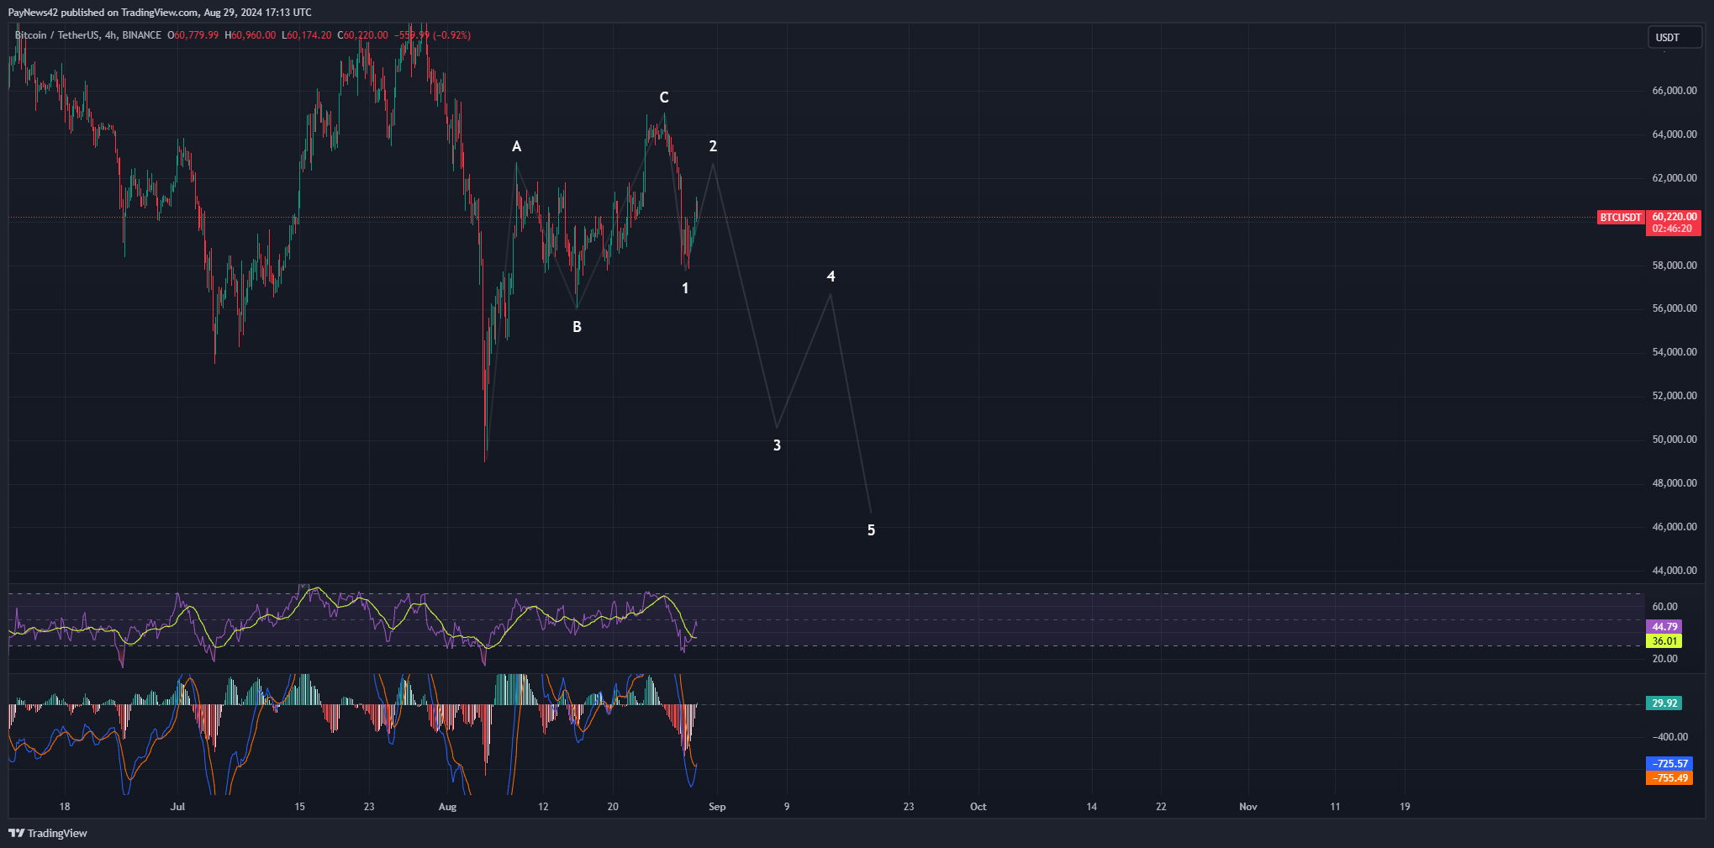Click the open price O60,779.99 value
The height and width of the screenshot is (848, 1714).
pyautogui.click(x=193, y=35)
